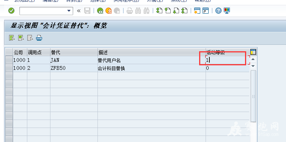The height and width of the screenshot is (142, 286).
Task: Click the Cancel icon with the red X
Action: pos(117,11)
